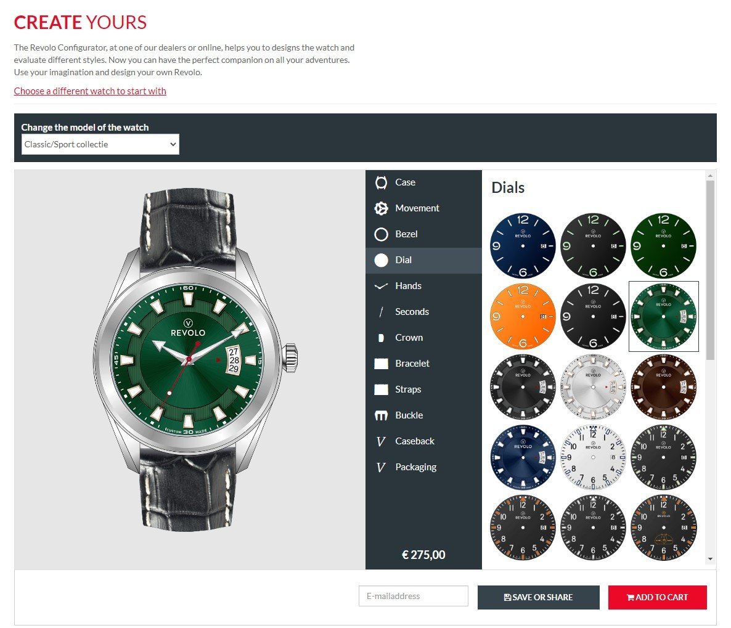This screenshot has width=731, height=628.
Task: Click the dials list scrollbar down arrow
Action: pos(710,558)
